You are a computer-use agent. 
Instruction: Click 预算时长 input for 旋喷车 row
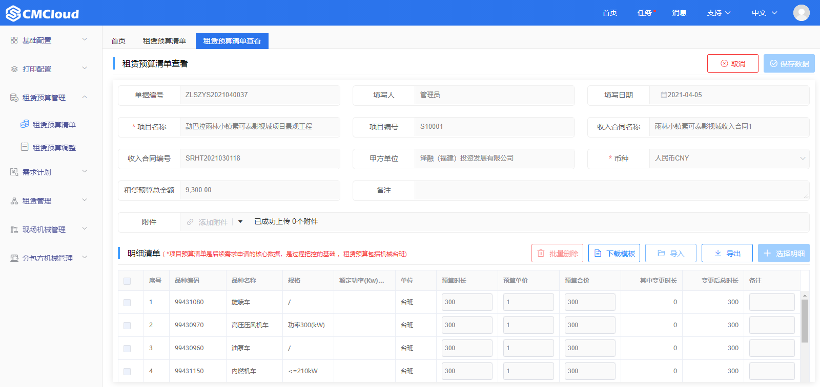pyautogui.click(x=467, y=302)
